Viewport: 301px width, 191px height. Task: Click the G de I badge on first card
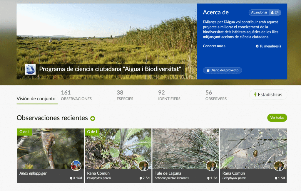pyautogui.click(x=24, y=132)
